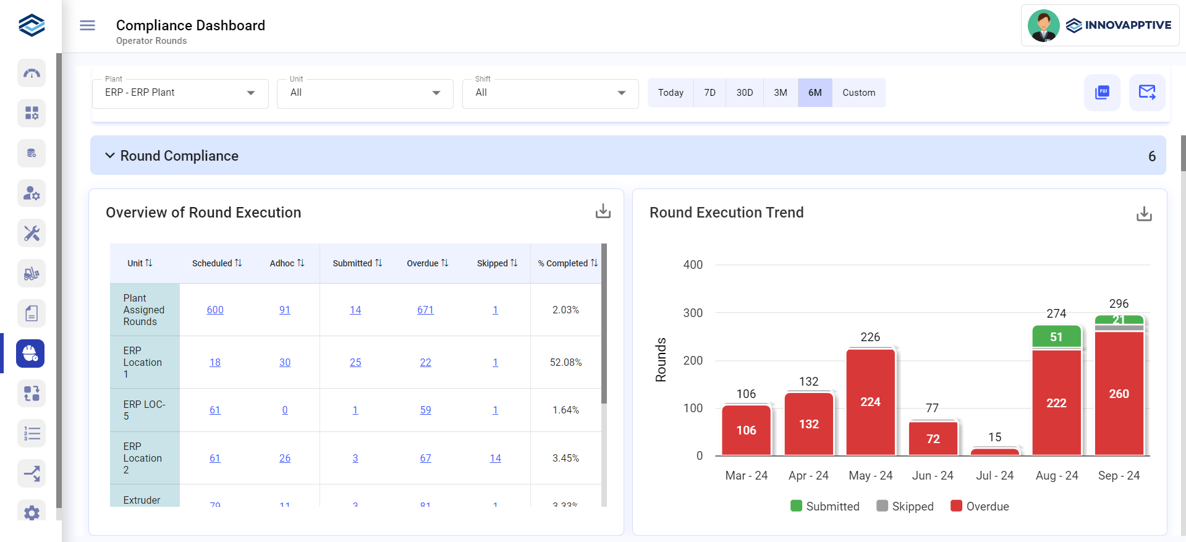
Task: Toggle Submitted series in chart legend
Action: coord(824,506)
